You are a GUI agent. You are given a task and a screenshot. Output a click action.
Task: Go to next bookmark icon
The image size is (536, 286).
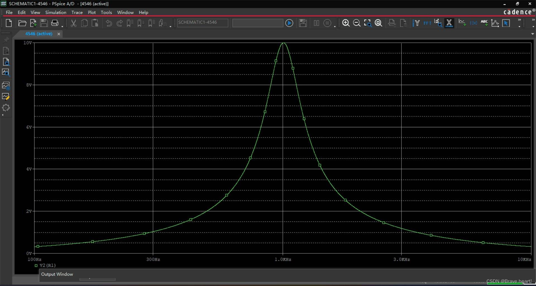[140, 23]
